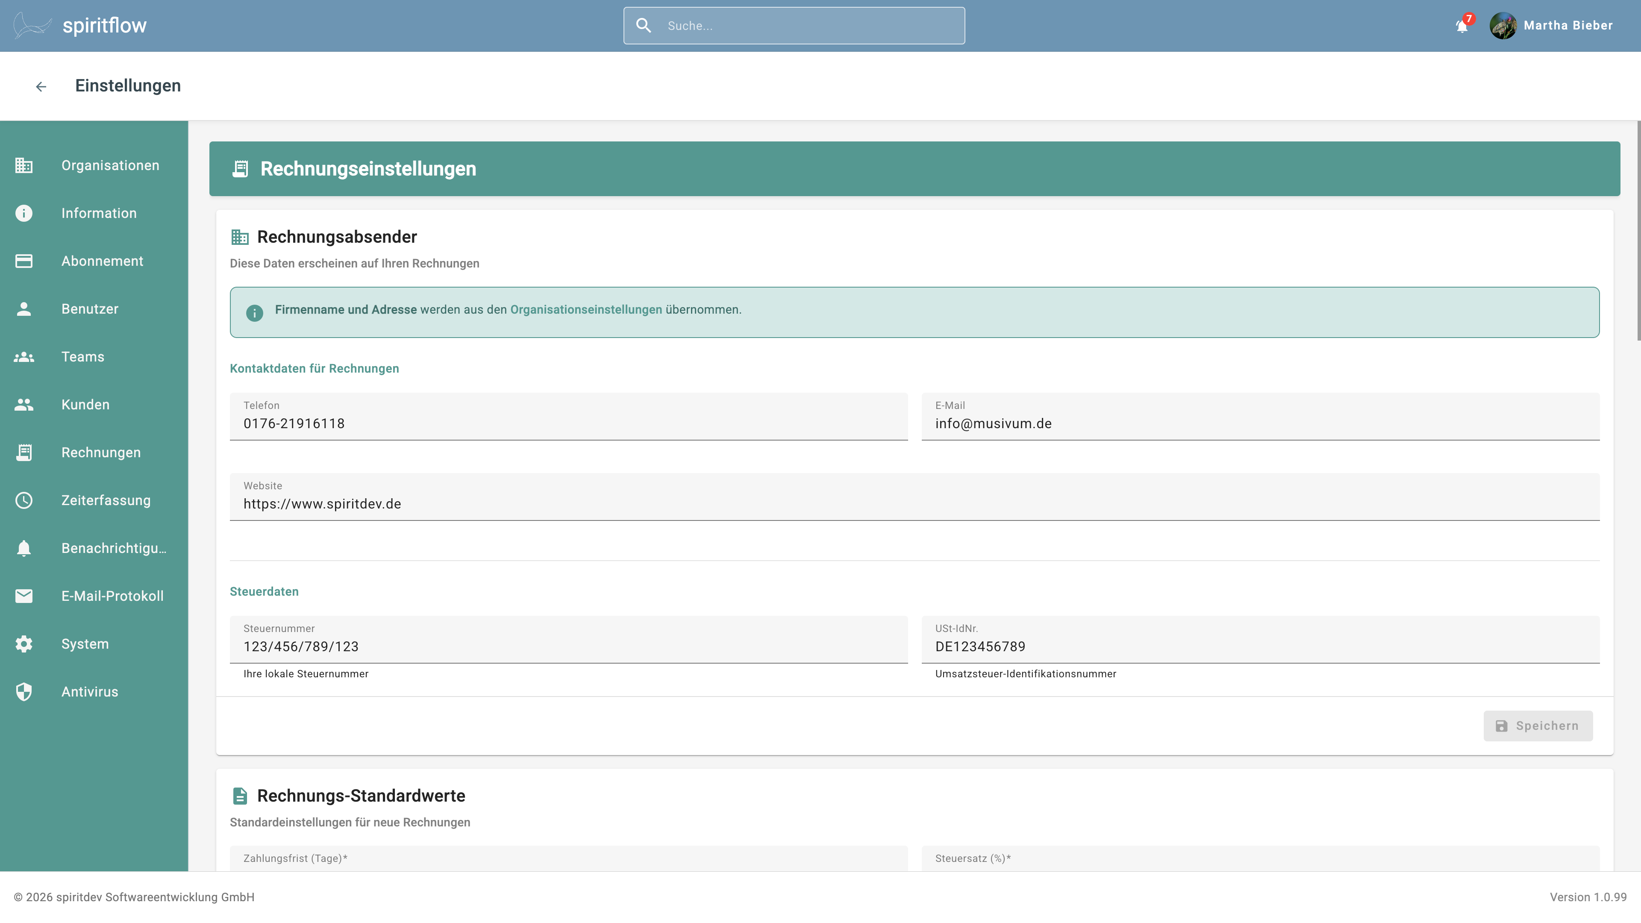The width and height of the screenshot is (1641, 923).
Task: Select Teams in the sidebar
Action: [94, 357]
